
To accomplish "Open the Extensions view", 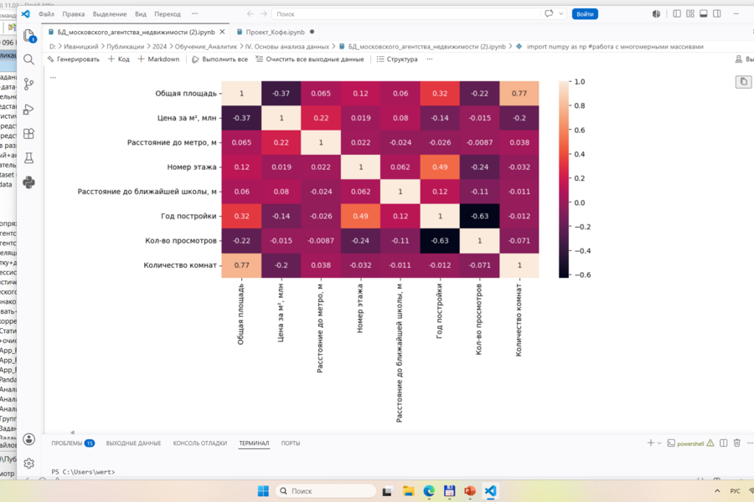I will (28, 134).
